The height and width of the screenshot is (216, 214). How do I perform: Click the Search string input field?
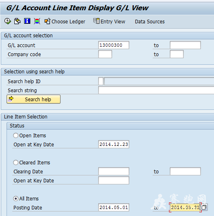(156, 90)
